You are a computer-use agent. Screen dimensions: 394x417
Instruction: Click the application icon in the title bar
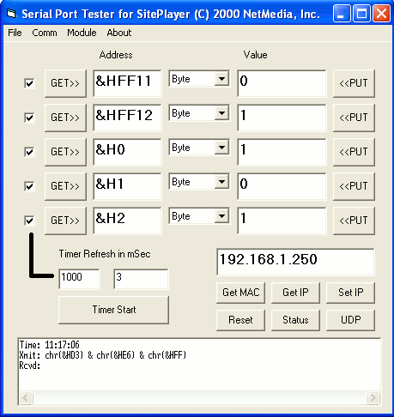coord(11,13)
